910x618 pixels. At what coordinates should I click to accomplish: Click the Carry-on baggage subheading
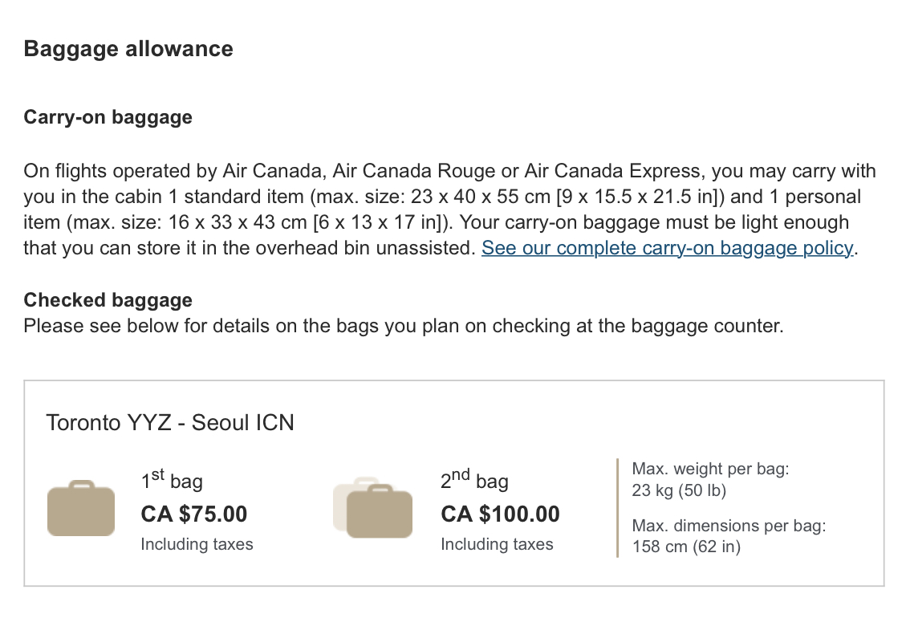coord(108,117)
